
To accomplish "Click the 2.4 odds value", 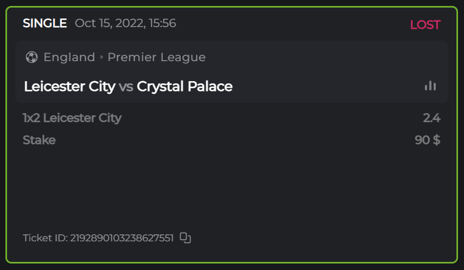I will coord(431,118).
